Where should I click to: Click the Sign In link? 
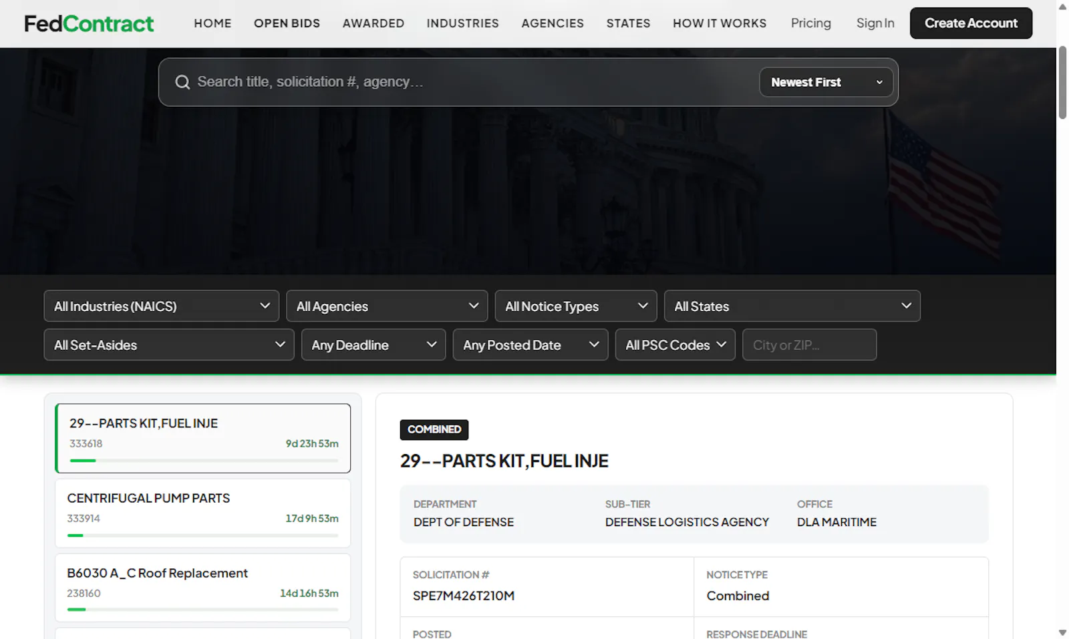click(x=875, y=23)
